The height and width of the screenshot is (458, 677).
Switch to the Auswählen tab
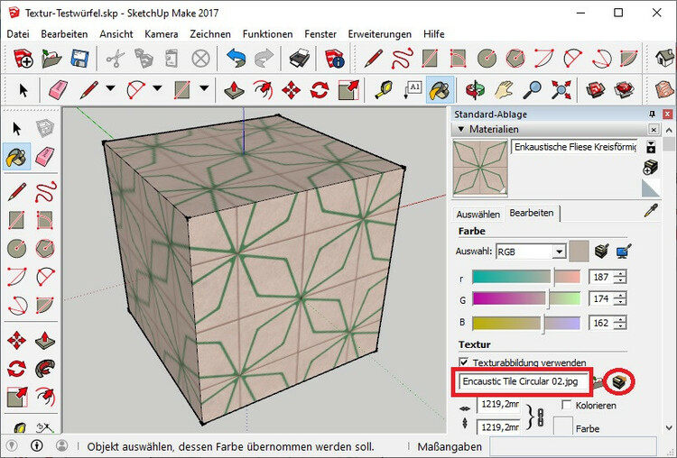(x=478, y=215)
